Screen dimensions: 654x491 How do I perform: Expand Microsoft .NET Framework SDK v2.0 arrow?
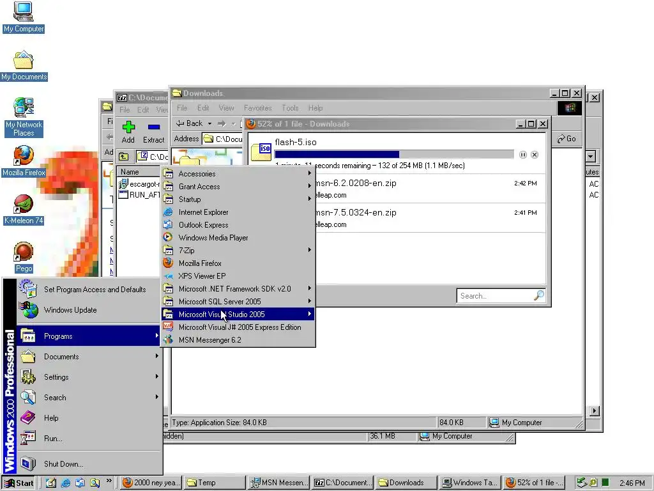[310, 288]
